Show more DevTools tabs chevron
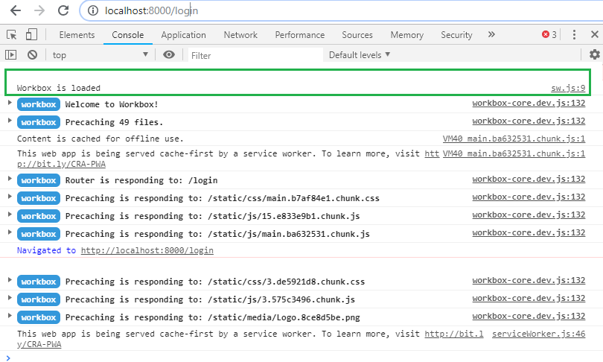The image size is (603, 362). coord(491,34)
